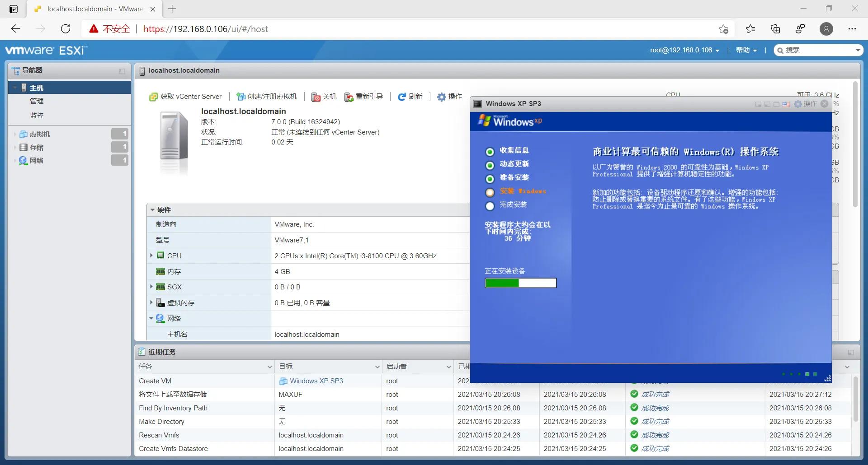Select the 网络 networking icon in the navigator
868x465 pixels.
pyautogui.click(x=23, y=160)
